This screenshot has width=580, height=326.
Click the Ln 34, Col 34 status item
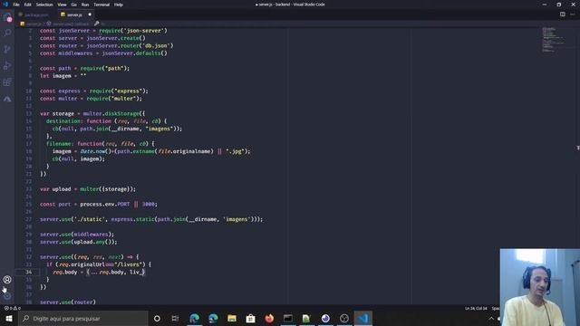pos(476,308)
